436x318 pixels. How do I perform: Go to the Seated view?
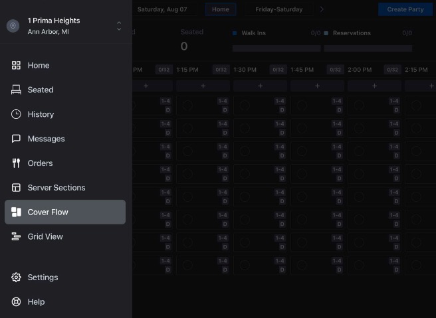pos(65,90)
